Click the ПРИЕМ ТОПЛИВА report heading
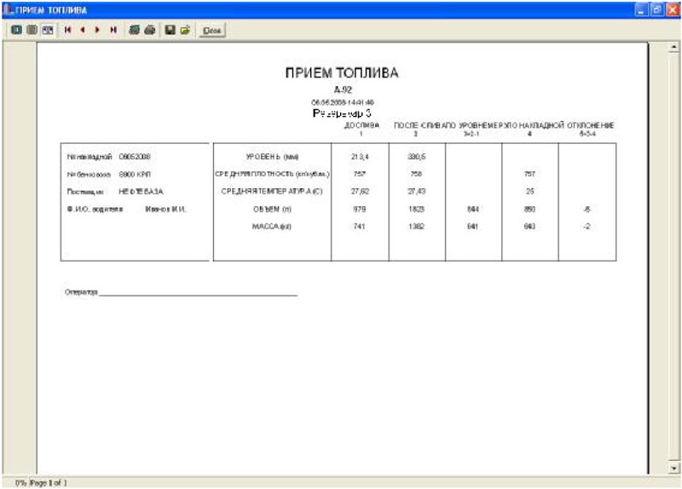 click(x=342, y=73)
